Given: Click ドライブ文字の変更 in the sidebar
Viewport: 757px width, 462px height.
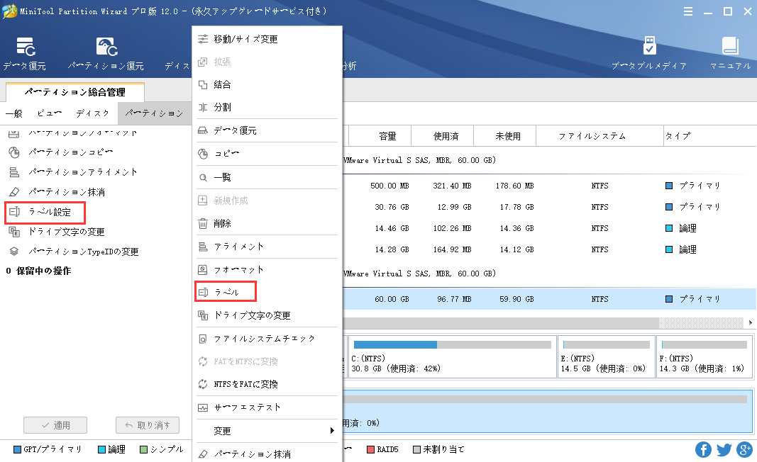Looking at the screenshot, I should pyautogui.click(x=66, y=232).
